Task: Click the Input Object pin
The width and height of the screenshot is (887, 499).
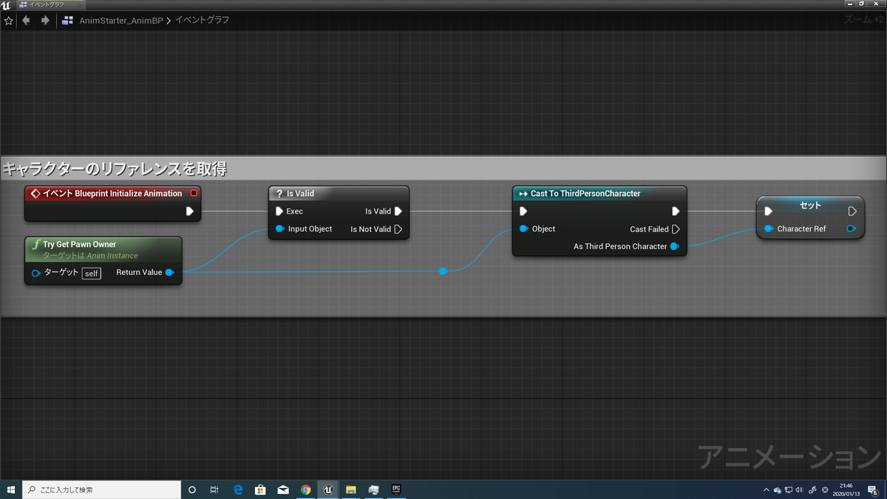Action: click(279, 229)
